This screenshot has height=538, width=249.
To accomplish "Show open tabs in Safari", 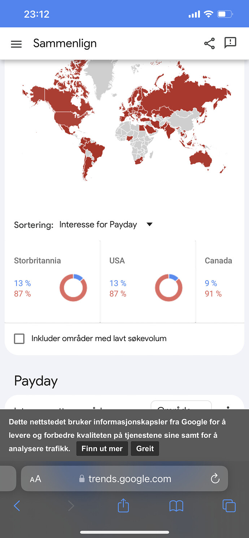I will point(229,506).
